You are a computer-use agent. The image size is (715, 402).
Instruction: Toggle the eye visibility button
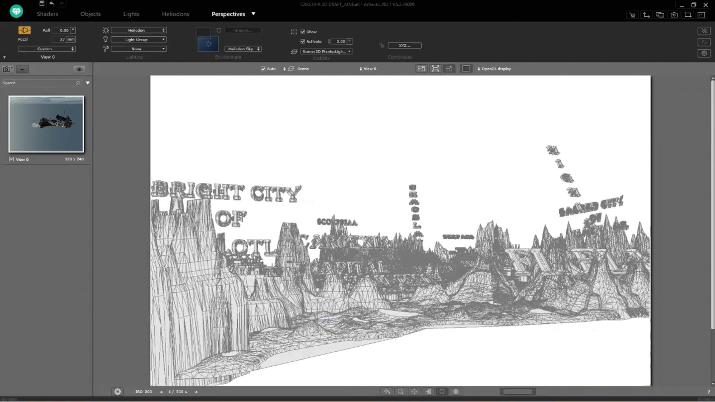point(79,69)
